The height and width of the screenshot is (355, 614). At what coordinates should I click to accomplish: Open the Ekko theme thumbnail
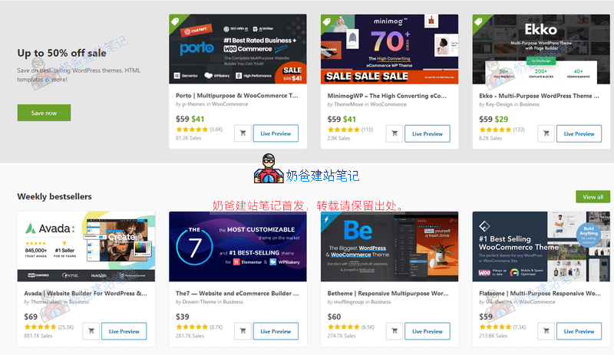(541, 49)
